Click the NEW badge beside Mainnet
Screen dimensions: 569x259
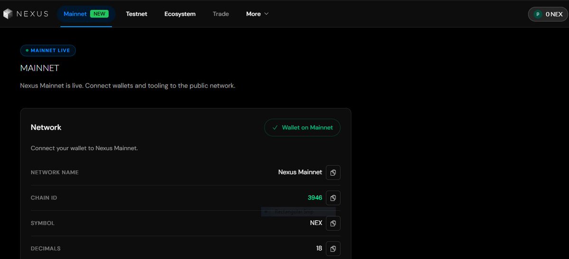pos(100,14)
